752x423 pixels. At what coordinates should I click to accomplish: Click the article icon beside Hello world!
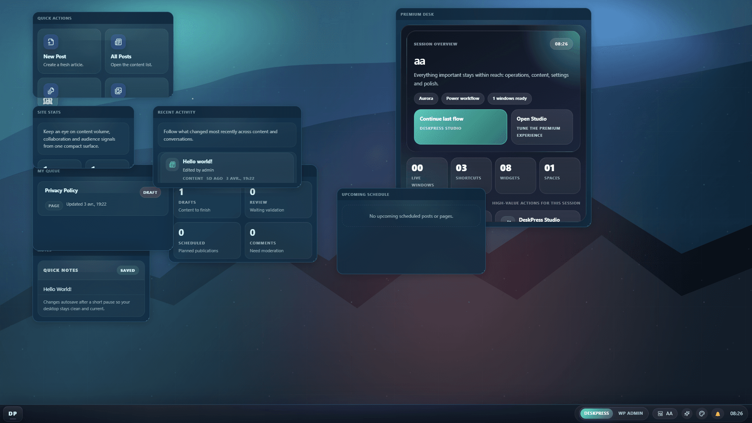pyautogui.click(x=172, y=164)
